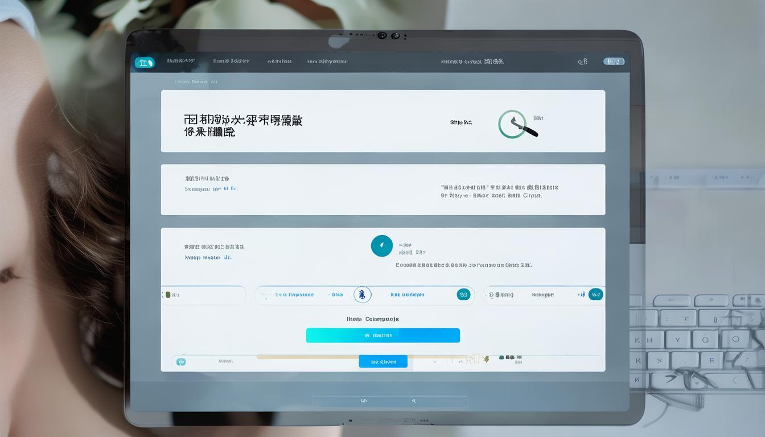
Task: Open the rightmost navigation bar link
Action: [x=327, y=61]
